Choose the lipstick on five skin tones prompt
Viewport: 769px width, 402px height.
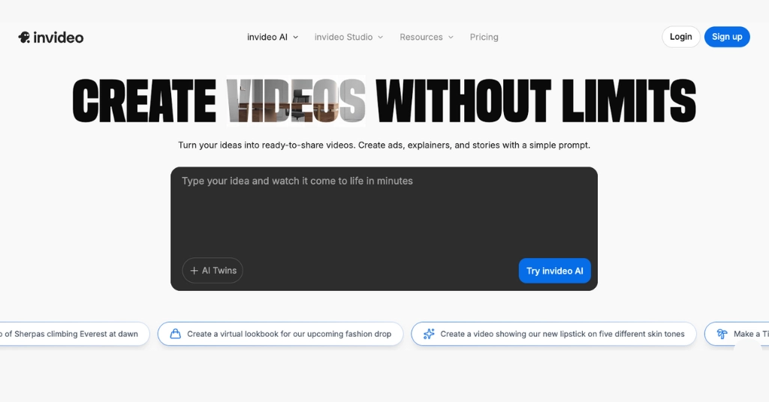[x=553, y=334]
